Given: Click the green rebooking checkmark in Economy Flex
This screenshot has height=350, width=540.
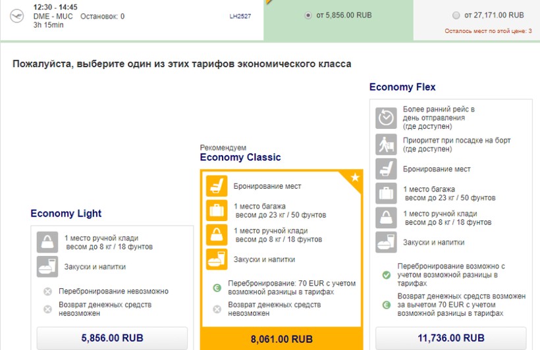Looking at the screenshot, I should [x=387, y=275].
